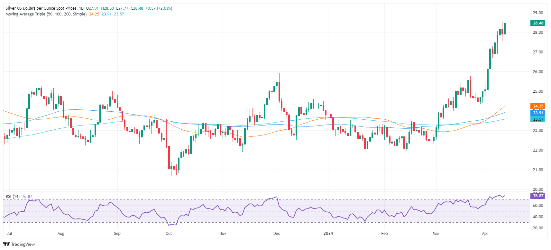The width and height of the screenshot is (551, 250).
Task: Click the 2024 label on time axis
Action: (x=328, y=234)
